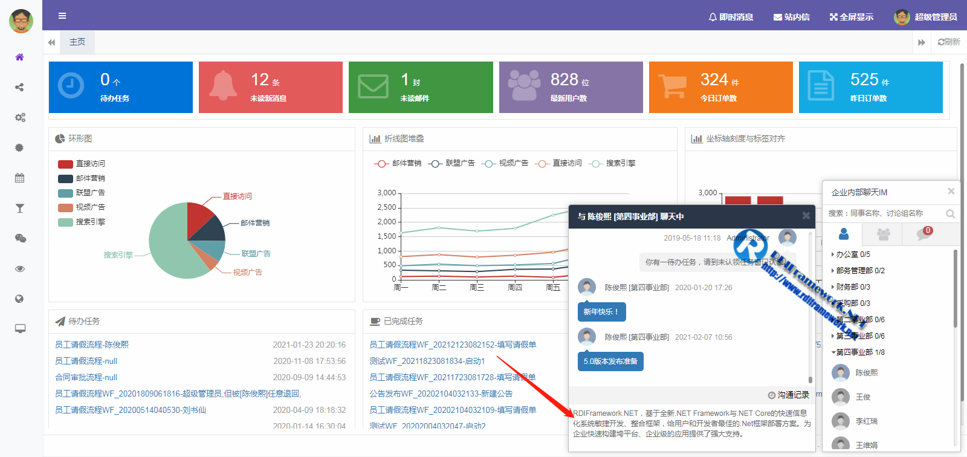The width and height of the screenshot is (967, 457).
Task: Toggle 搜索引擎 series in line chart legend
Action: tap(612, 163)
